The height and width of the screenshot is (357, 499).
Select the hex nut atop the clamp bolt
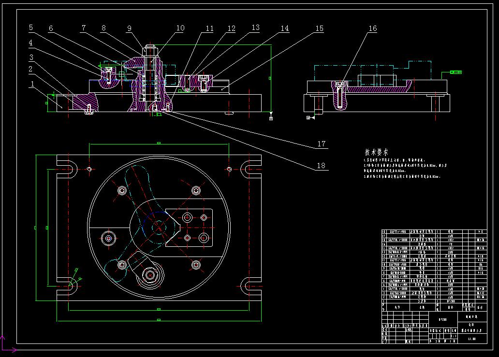(x=150, y=51)
